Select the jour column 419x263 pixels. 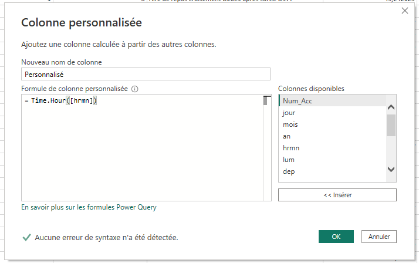click(332, 113)
